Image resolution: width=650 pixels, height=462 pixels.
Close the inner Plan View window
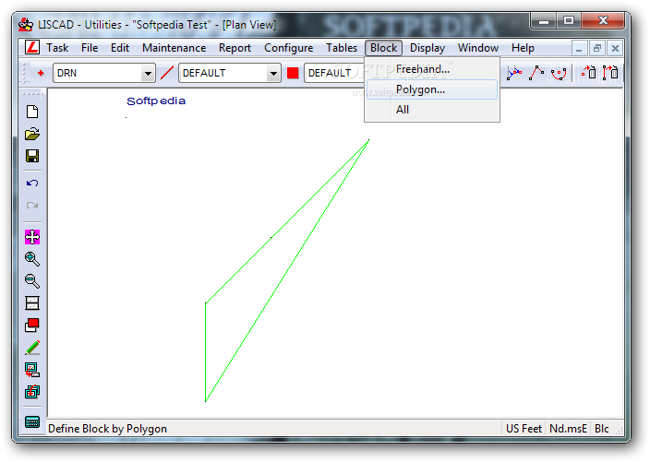point(615,49)
